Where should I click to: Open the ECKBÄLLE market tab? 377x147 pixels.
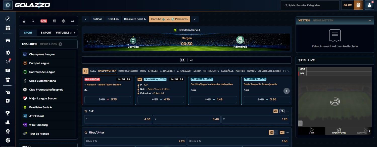click(227, 71)
